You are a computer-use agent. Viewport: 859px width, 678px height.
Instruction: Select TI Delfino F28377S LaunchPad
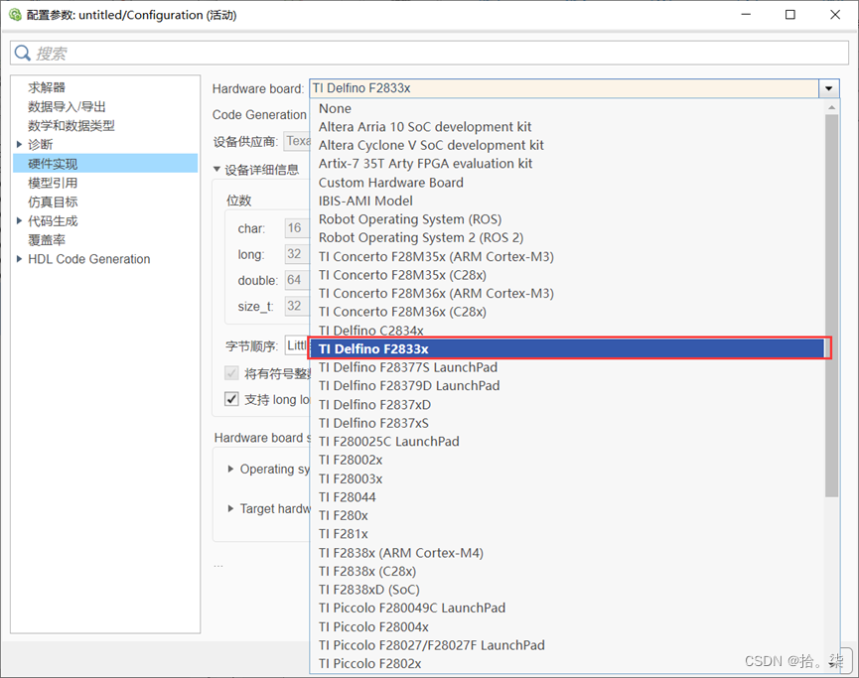(568, 367)
